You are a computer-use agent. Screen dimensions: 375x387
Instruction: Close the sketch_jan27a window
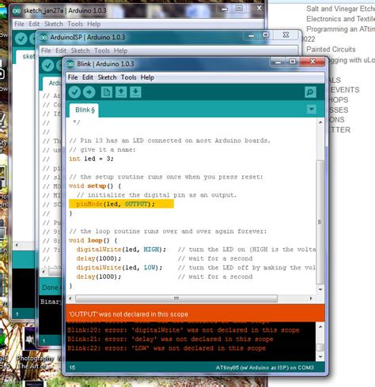[x=259, y=9]
